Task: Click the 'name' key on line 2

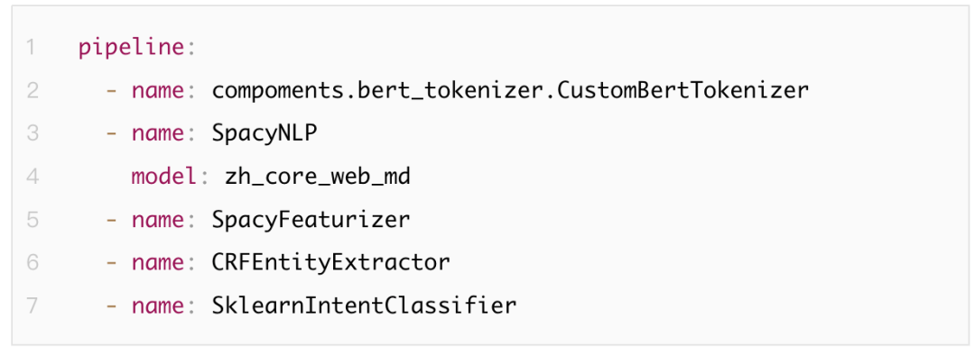Action: [158, 91]
